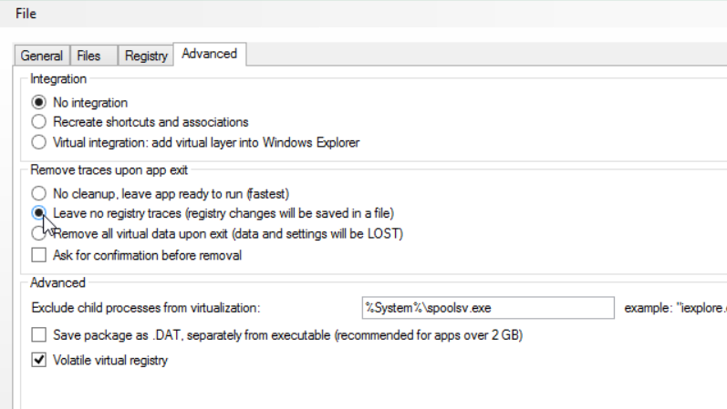Select the No integration radio button
The height and width of the screenshot is (409, 727).
[38, 103]
